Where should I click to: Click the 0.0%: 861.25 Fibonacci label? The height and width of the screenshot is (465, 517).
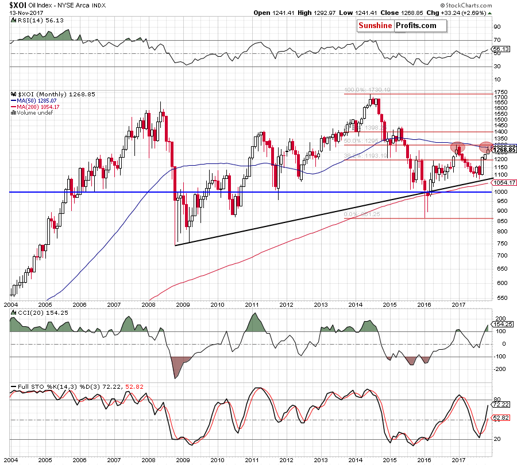[x=362, y=214]
